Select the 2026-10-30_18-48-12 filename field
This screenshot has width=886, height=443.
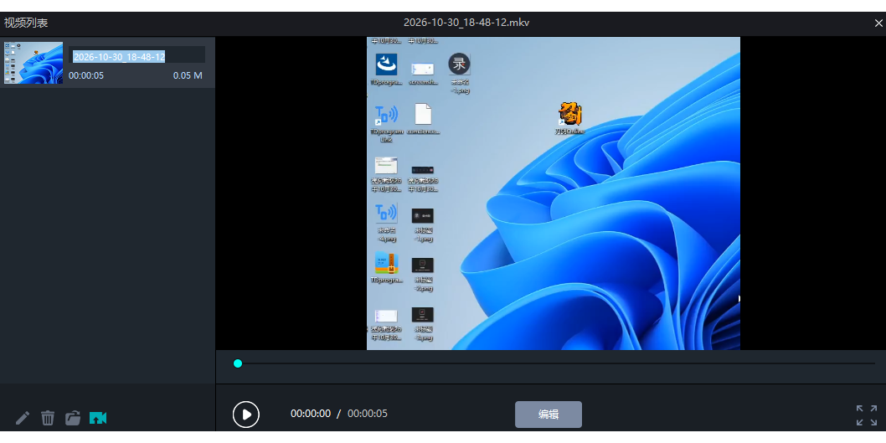point(137,56)
